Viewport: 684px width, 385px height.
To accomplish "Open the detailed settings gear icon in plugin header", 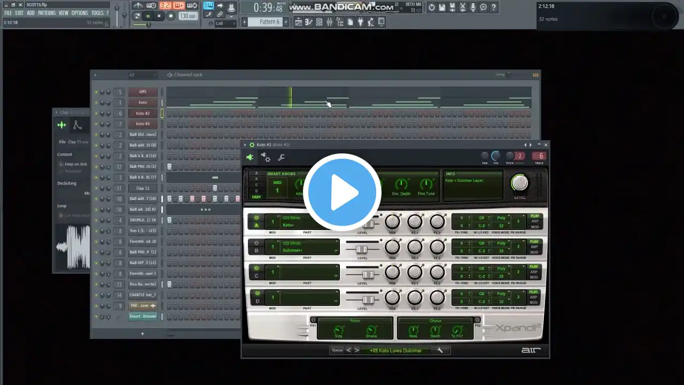I will click(x=265, y=157).
